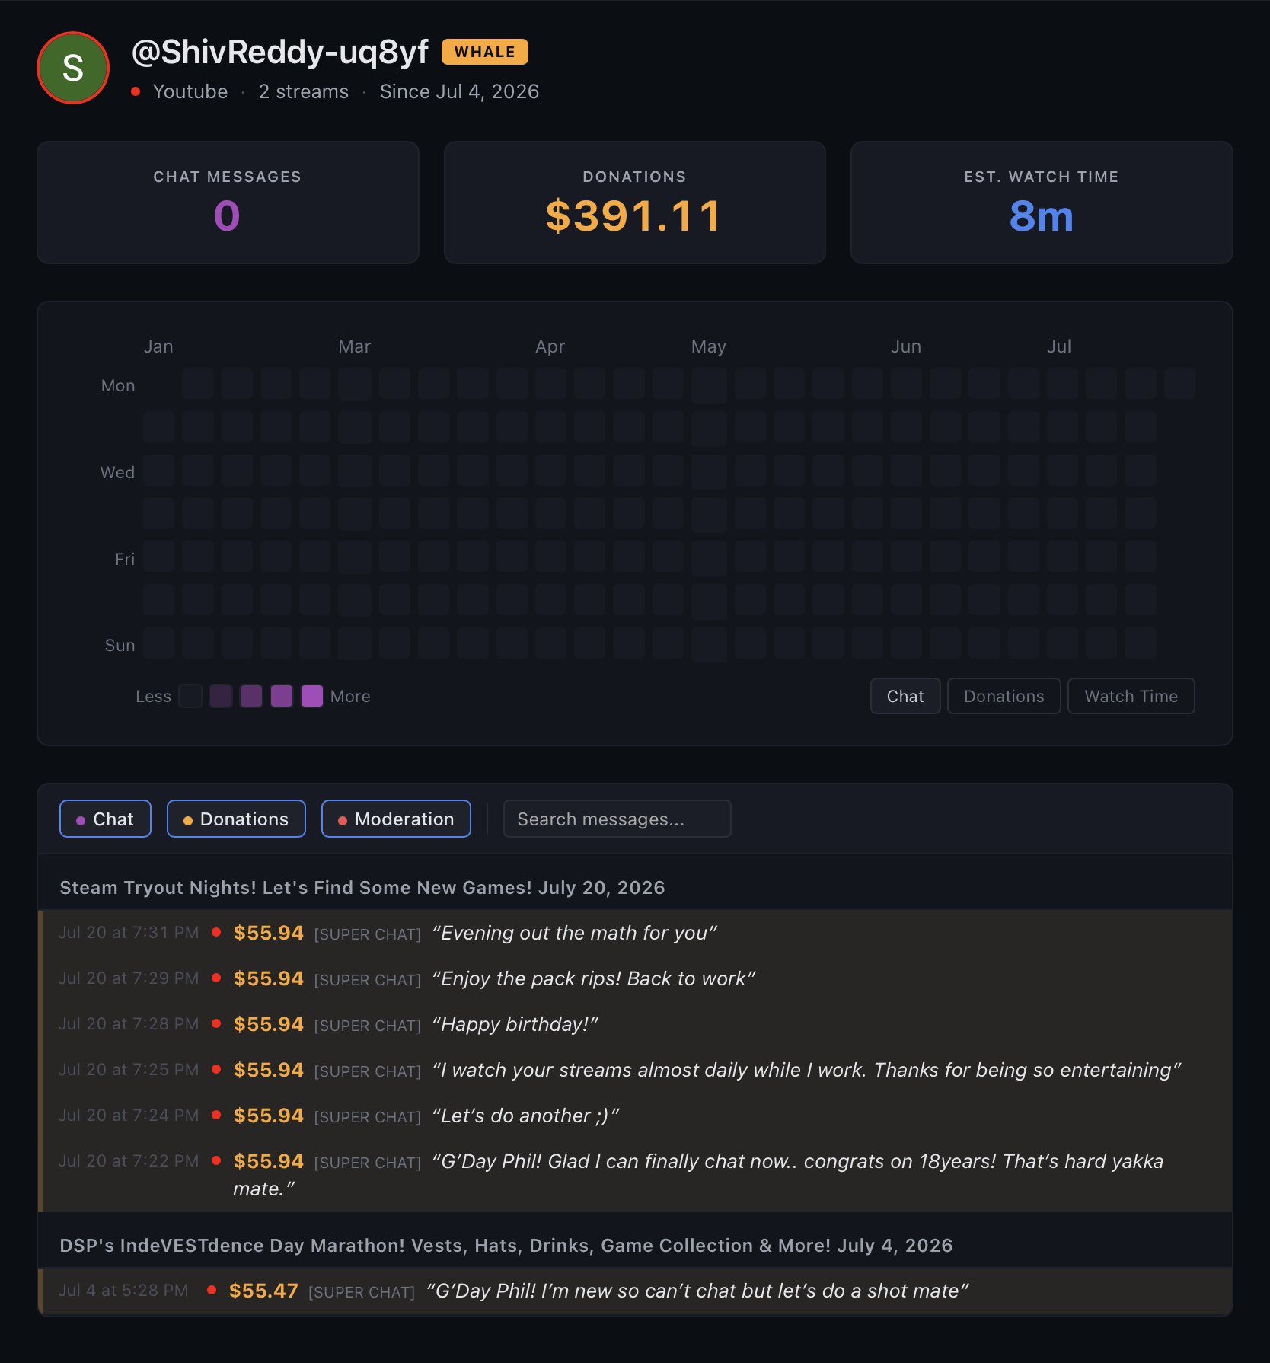The height and width of the screenshot is (1363, 1270).
Task: Open DSP's IndeVESTdence Day Marathon stream title
Action: click(506, 1245)
